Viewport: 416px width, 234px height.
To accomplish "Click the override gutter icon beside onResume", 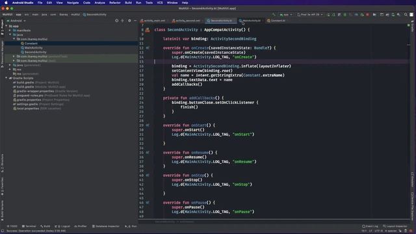I will (x=148, y=153).
